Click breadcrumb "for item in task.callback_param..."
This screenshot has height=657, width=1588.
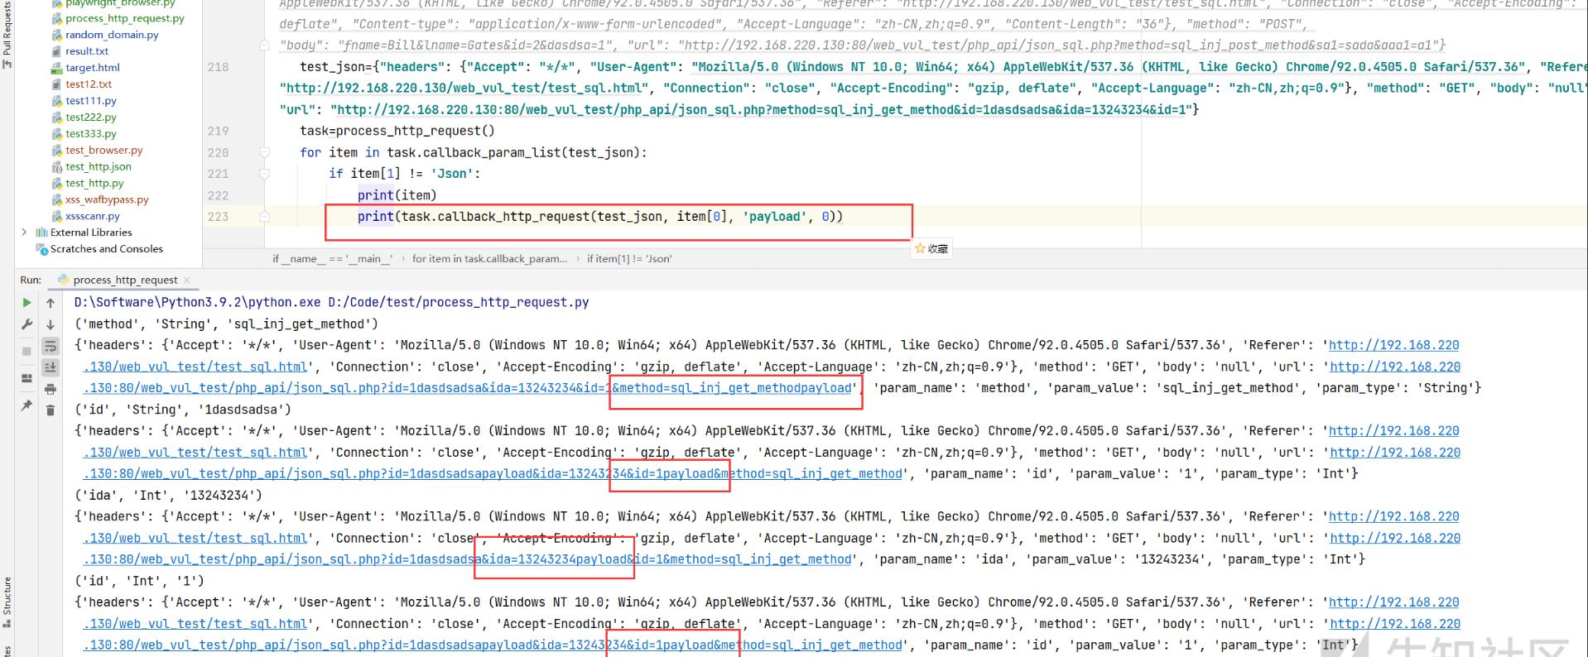[490, 259]
